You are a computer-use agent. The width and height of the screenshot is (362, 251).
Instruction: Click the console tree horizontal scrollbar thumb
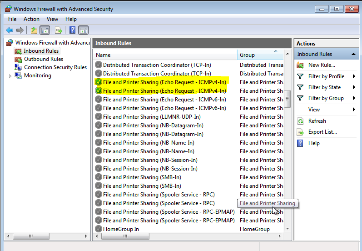(31, 236)
